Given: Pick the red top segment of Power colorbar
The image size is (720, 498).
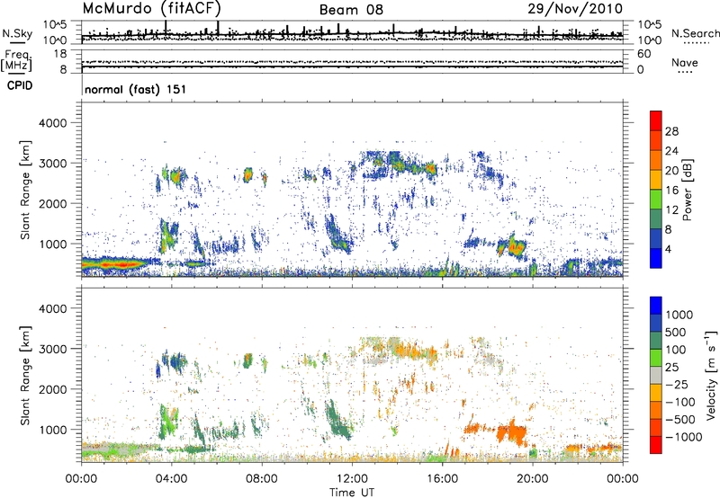Looking at the screenshot, I should tap(656, 120).
